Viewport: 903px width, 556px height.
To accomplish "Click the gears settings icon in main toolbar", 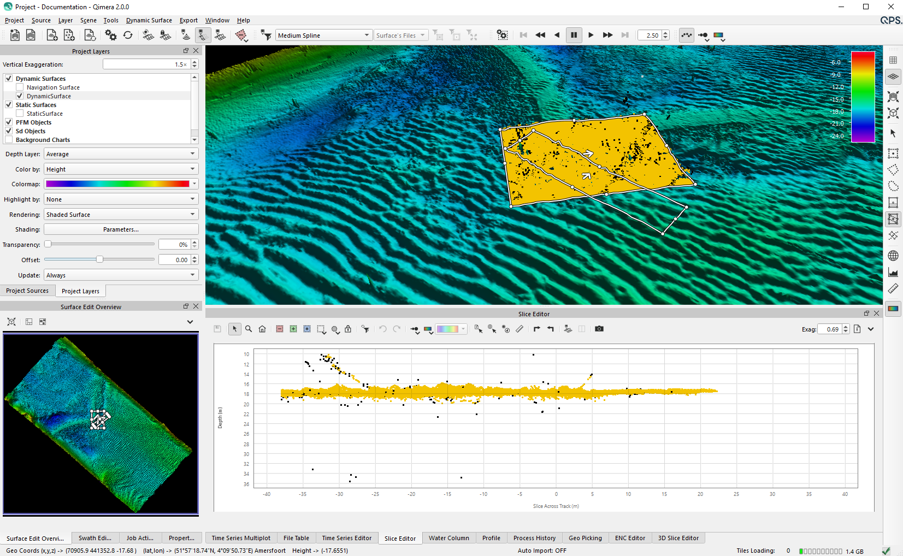I will click(111, 36).
